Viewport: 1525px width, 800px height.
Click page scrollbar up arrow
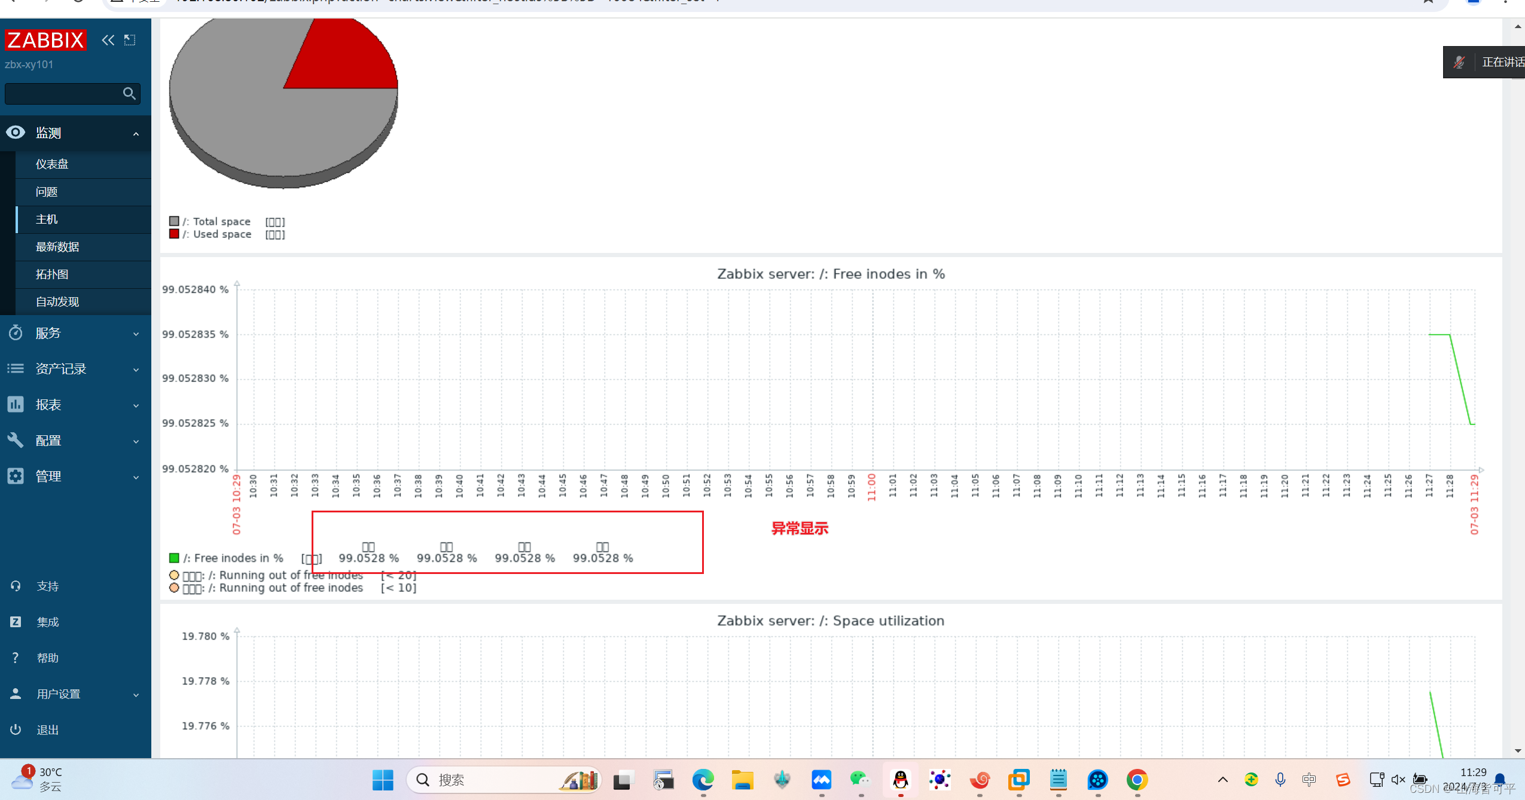(x=1518, y=26)
